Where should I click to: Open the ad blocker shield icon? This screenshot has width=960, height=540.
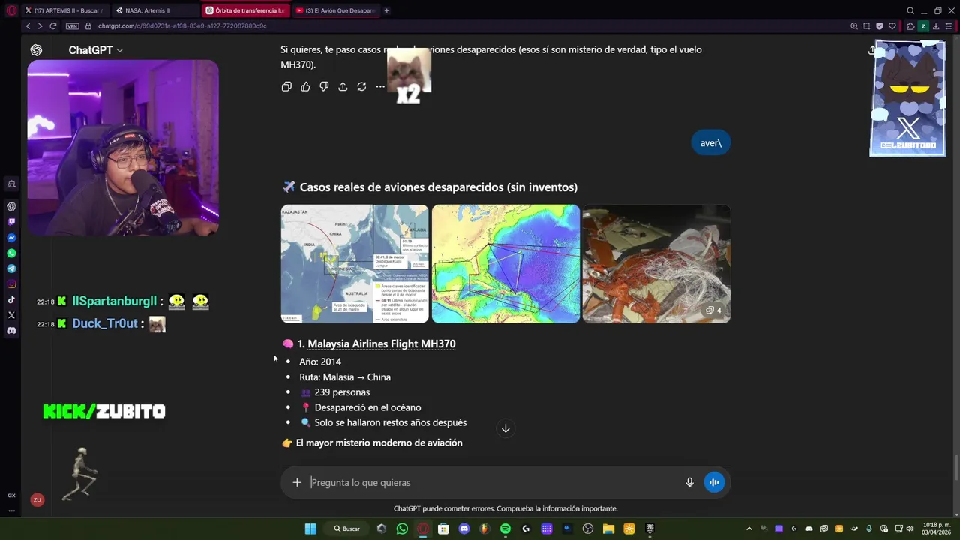(879, 25)
